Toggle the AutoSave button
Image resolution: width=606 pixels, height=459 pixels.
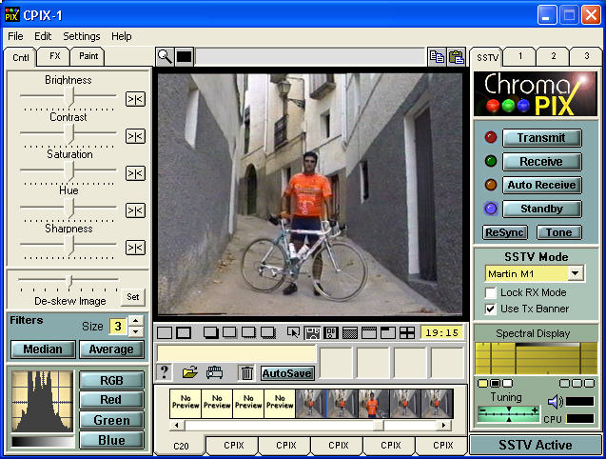(x=286, y=373)
